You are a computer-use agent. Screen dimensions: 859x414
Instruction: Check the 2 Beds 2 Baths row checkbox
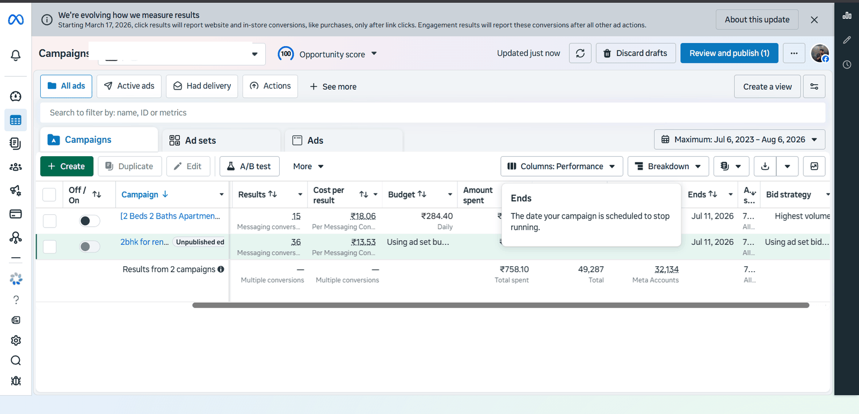(49, 221)
